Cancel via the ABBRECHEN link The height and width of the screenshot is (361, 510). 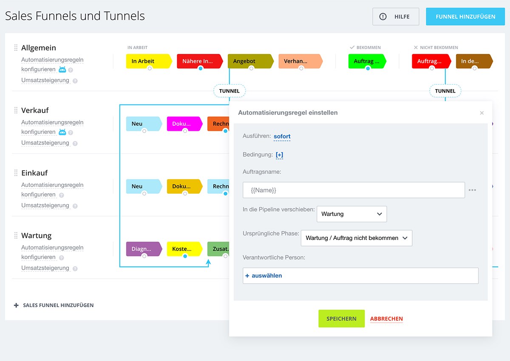point(386,319)
